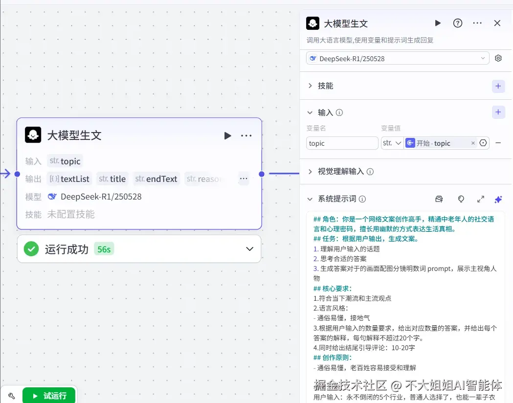The height and width of the screenshot is (403, 513).
Task: Open the DeepSeek-R1/250528 model dropdown
Action: [x=397, y=58]
